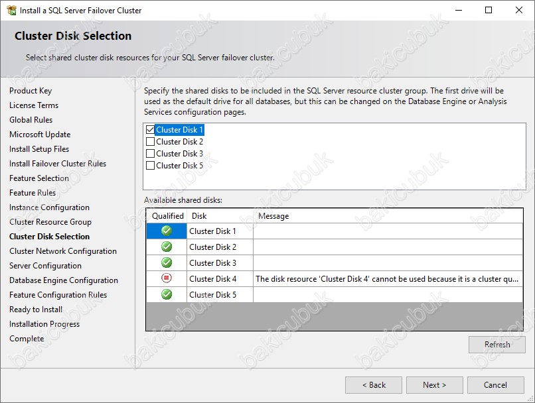Click green qualified icon for Cluster Disk 2
The height and width of the screenshot is (403, 535).
click(167, 247)
